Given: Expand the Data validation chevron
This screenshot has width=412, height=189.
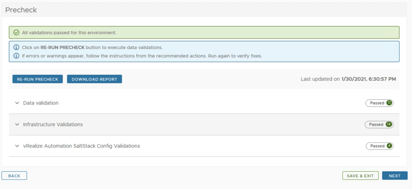Looking at the screenshot, I should (x=17, y=103).
